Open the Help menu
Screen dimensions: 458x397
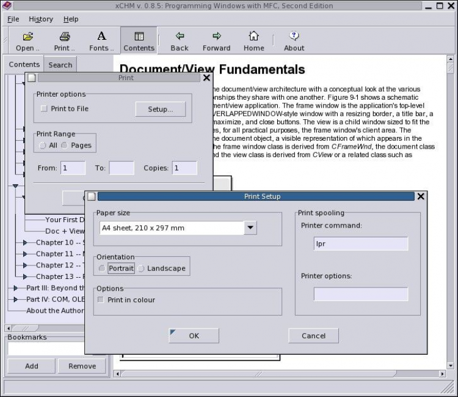point(71,19)
